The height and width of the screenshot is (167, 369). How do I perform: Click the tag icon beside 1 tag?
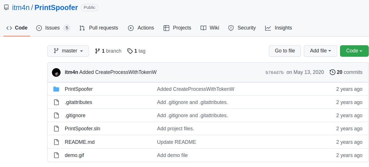[x=130, y=51]
